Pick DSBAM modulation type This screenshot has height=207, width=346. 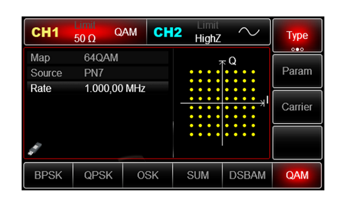[x=247, y=176]
